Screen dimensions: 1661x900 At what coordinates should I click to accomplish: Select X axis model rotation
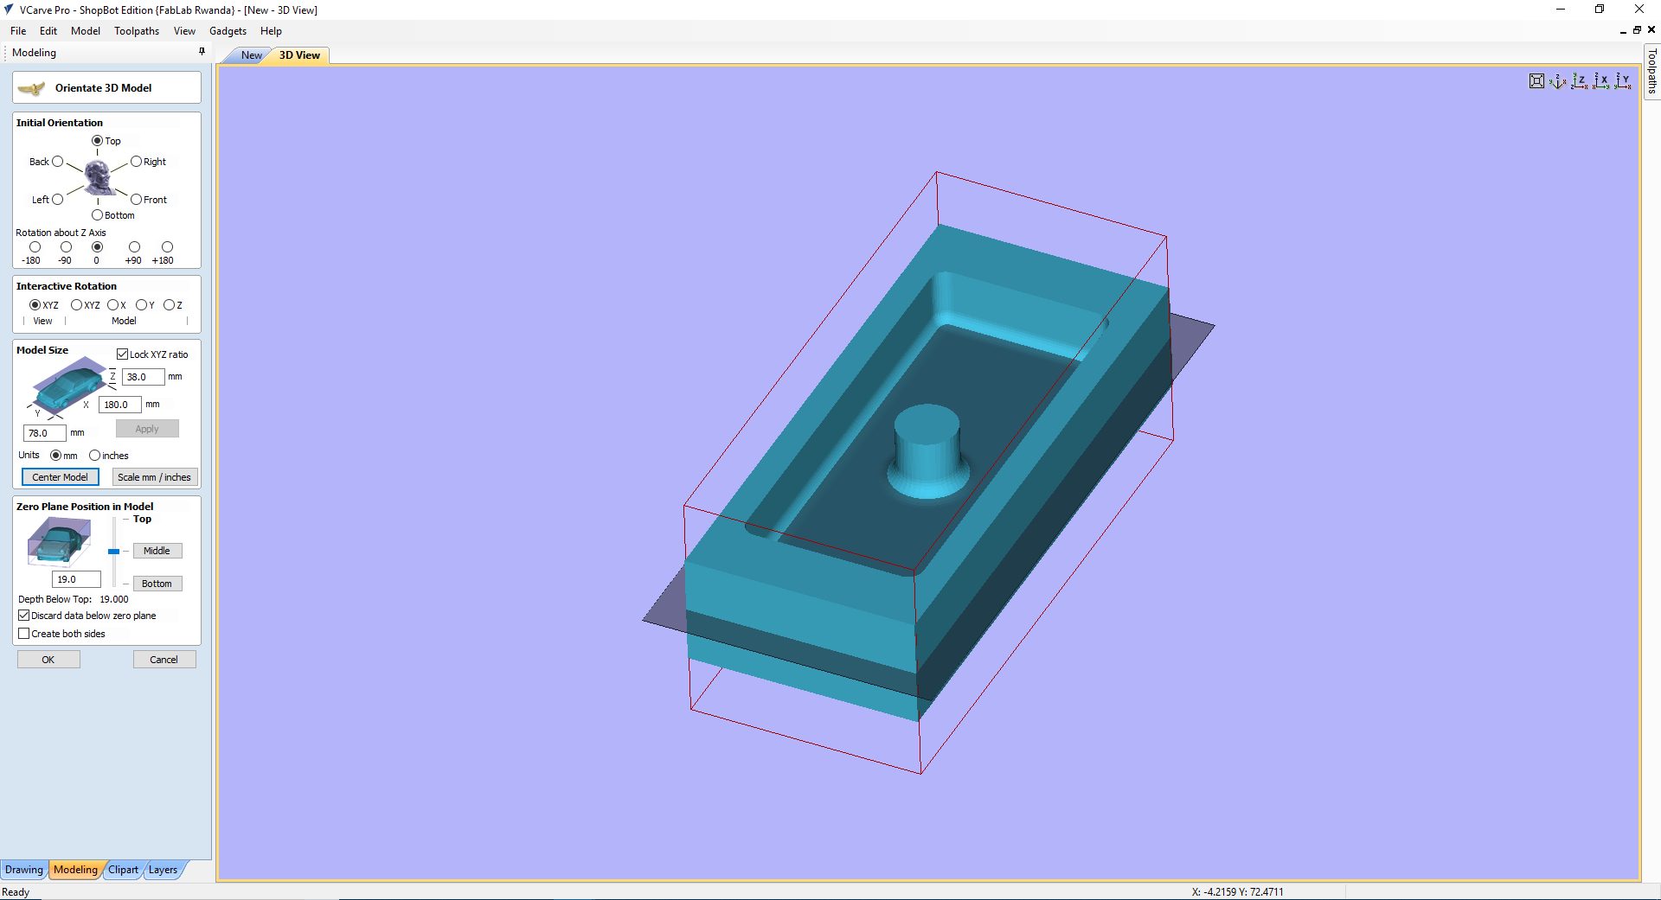(112, 305)
